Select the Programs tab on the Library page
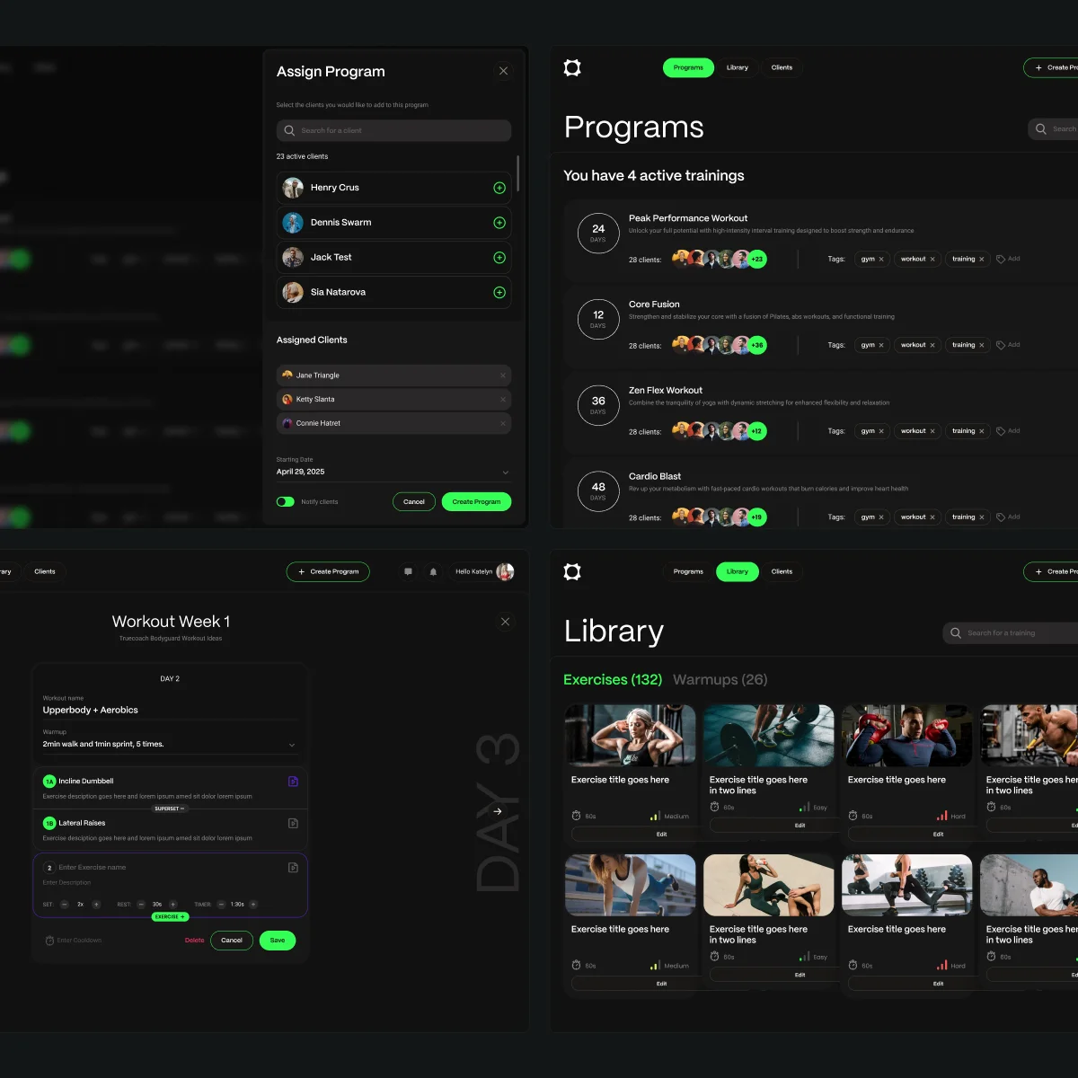Image resolution: width=1078 pixels, height=1078 pixels. click(688, 571)
